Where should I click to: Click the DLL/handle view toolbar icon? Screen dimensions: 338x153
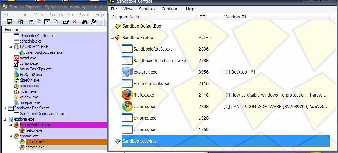coord(55,22)
